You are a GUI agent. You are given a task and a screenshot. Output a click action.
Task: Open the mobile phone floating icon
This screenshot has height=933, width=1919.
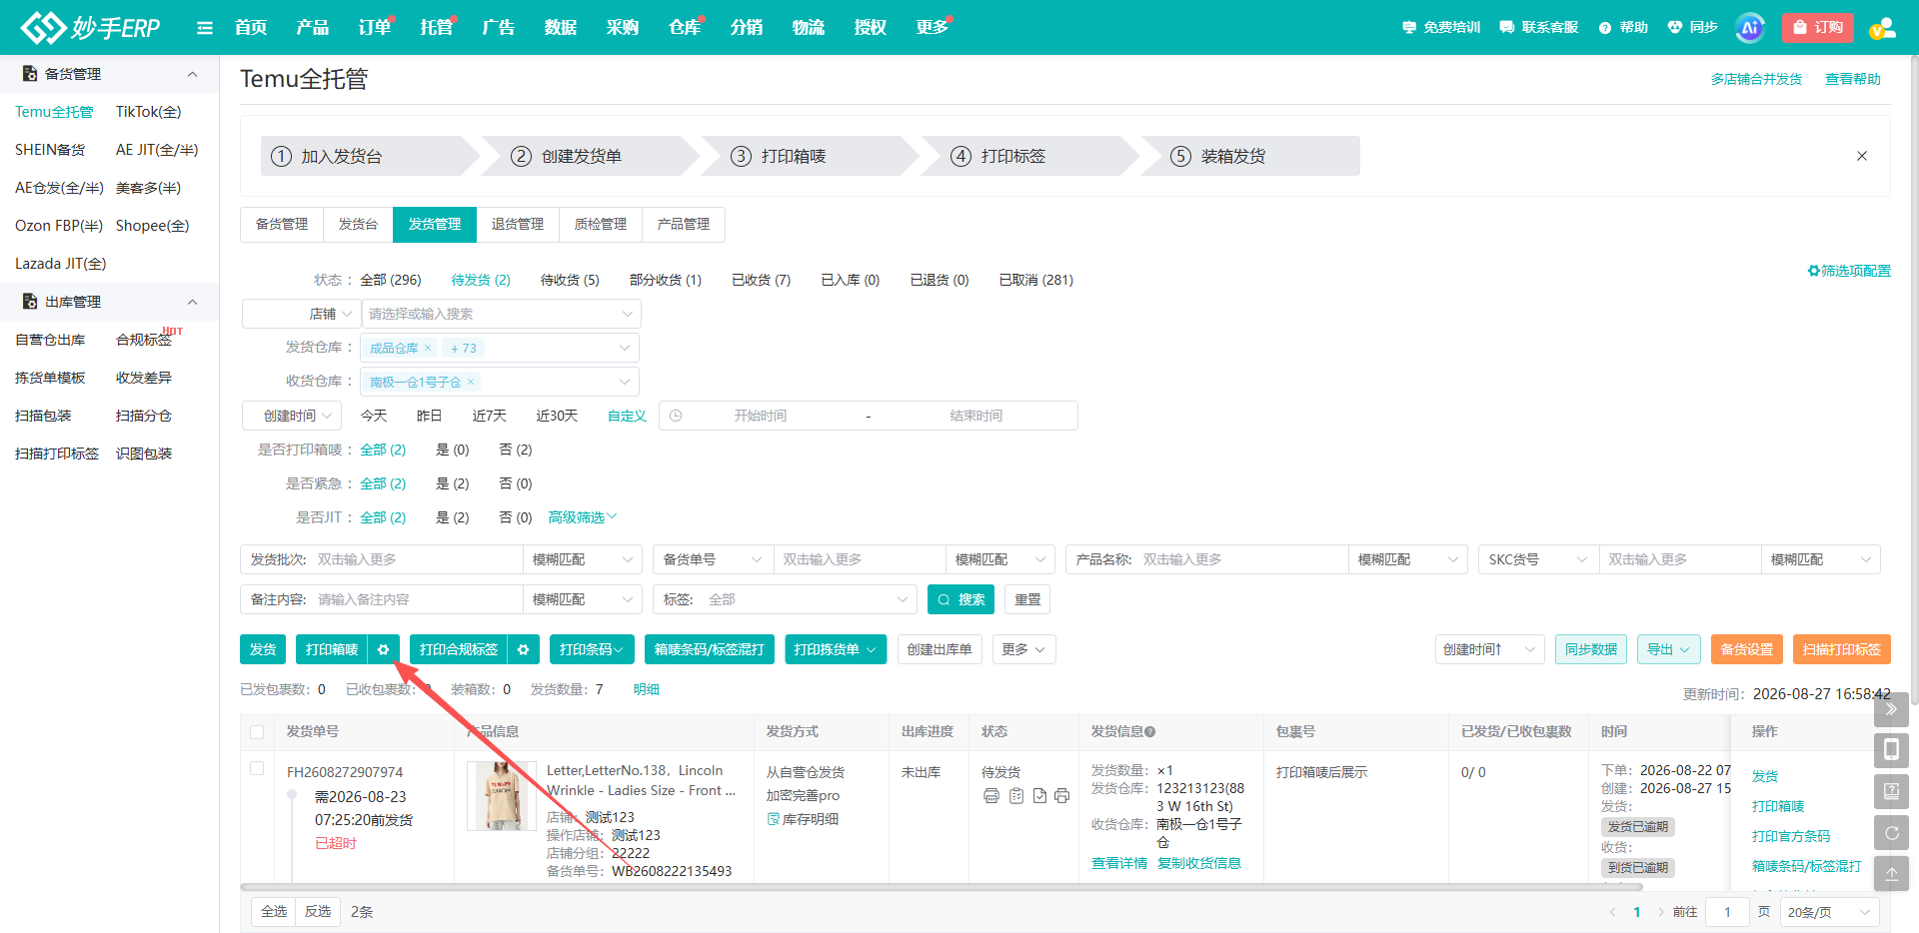[1891, 750]
